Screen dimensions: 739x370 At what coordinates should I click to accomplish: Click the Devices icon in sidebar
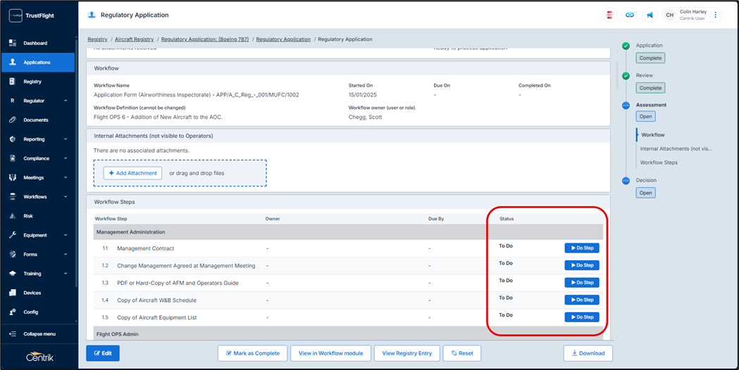[13, 293]
